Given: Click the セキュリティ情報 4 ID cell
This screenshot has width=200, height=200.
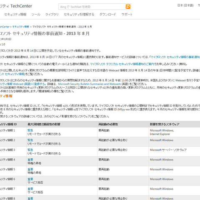Looking at the screenshot, I should pyautogui.click(x=7, y=160).
